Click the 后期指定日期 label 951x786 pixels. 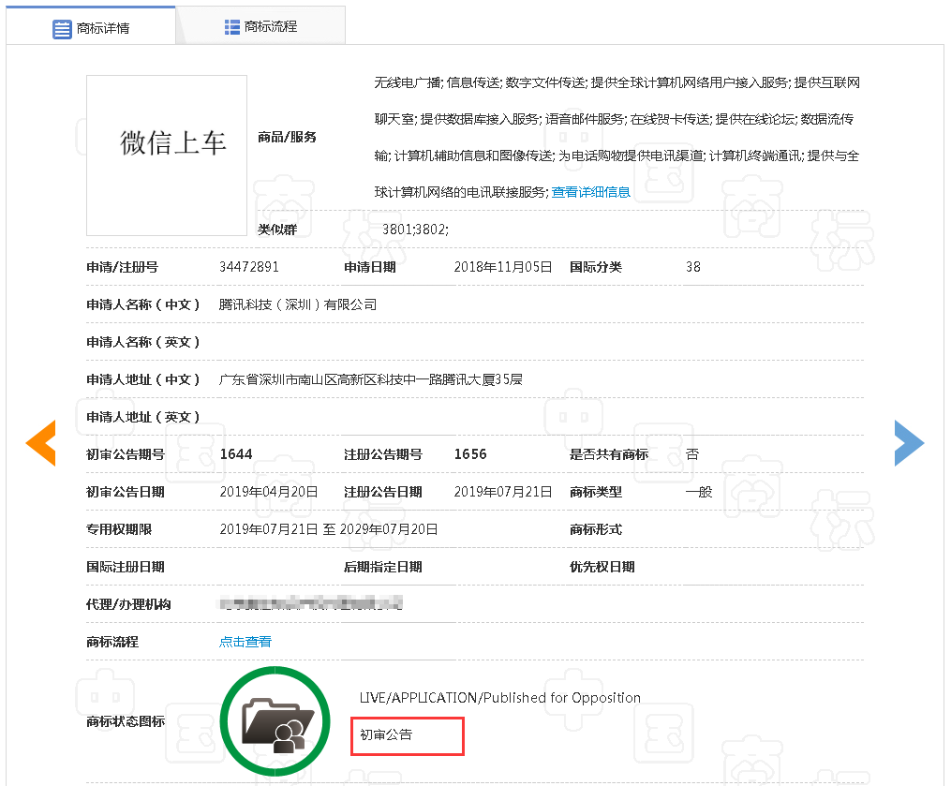click(x=382, y=567)
